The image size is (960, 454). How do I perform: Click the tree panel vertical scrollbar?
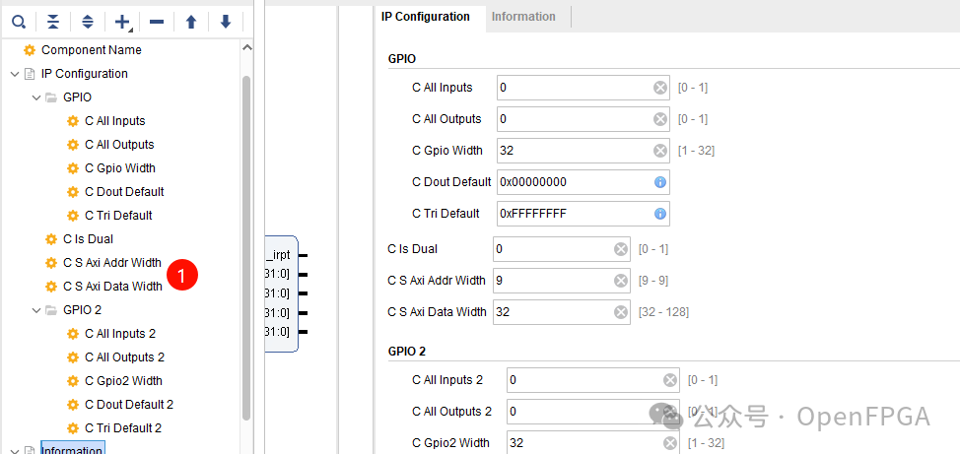(x=246, y=248)
